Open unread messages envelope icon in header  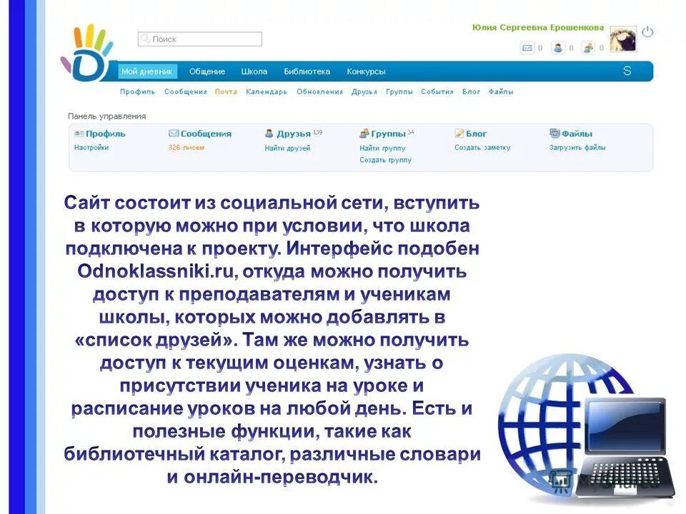[x=527, y=47]
